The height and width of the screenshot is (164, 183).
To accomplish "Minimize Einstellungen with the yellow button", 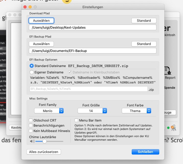I will coord(30,7).
